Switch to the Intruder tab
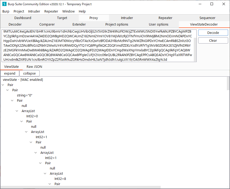The width and height of the screenshot is (230, 189). pos(127,18)
